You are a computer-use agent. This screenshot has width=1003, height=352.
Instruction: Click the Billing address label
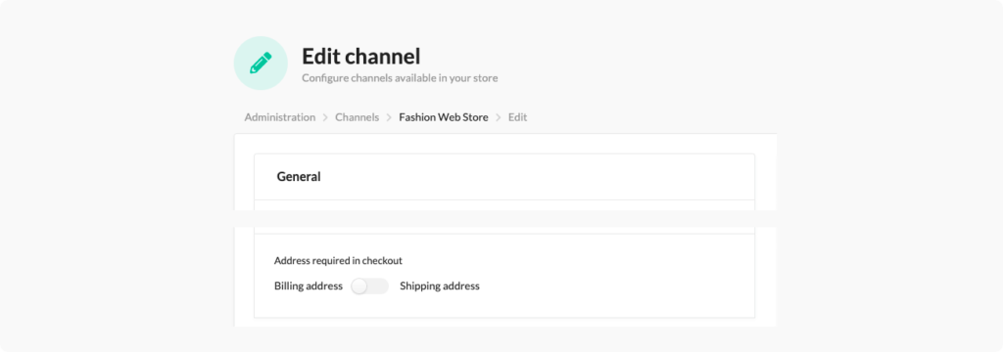309,286
